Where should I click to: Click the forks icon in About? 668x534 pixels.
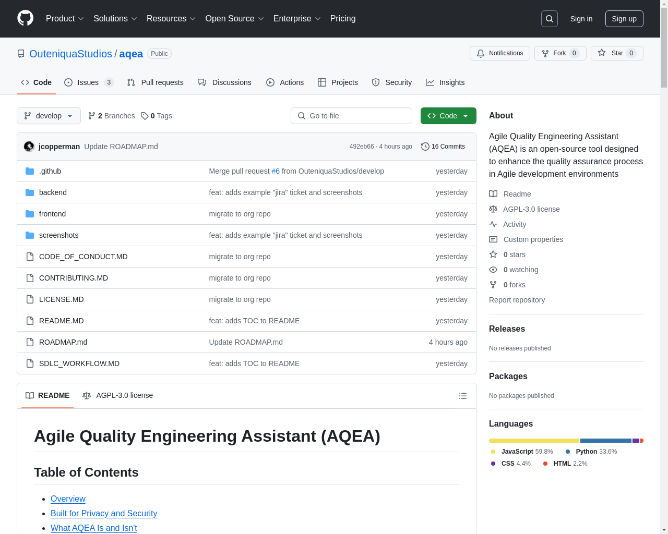[x=493, y=285]
